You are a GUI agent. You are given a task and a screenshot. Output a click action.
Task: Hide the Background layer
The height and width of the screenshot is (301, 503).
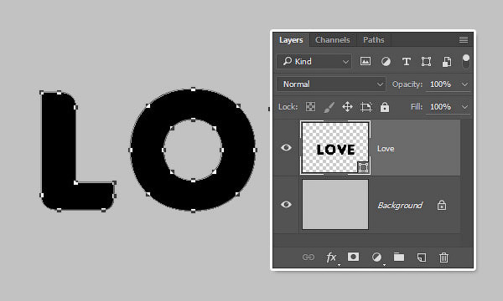tap(286, 204)
